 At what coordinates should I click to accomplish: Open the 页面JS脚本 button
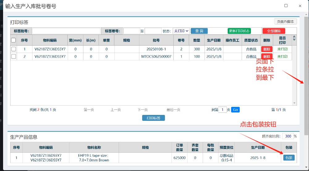point(286,21)
